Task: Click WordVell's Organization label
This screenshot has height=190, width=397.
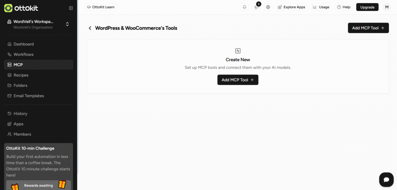Action: (x=33, y=28)
